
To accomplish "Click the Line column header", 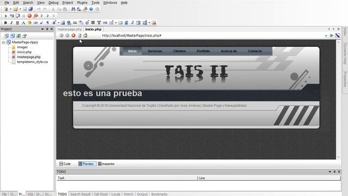I will tap(269, 178).
